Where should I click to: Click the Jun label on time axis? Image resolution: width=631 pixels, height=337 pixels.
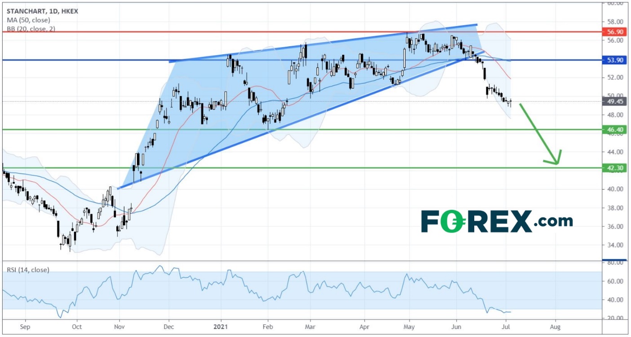[x=457, y=326]
